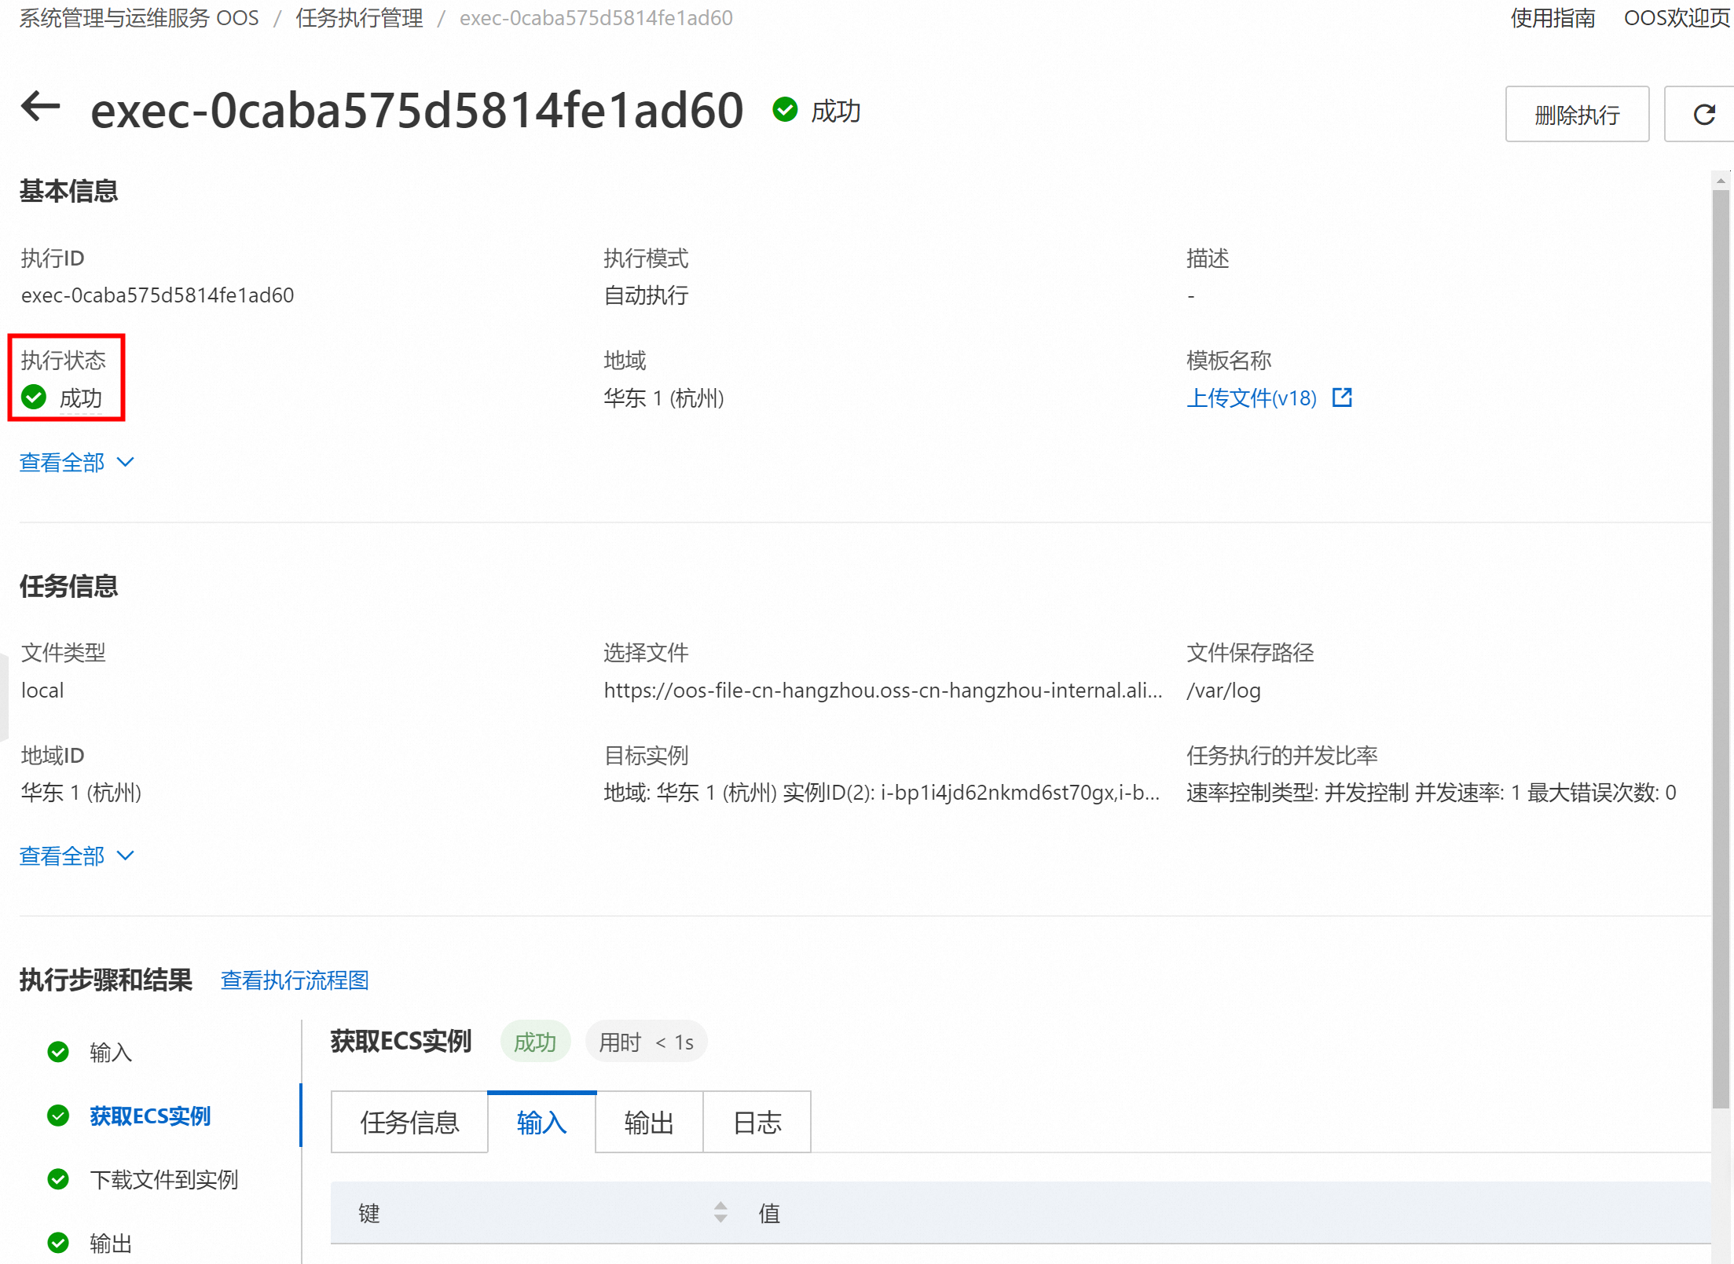1734x1264 pixels.
Task: Click green success icon beside title
Action: click(785, 110)
